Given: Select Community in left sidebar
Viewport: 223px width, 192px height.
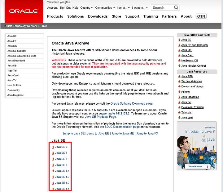Looking at the screenshot, I should point(24,90).
